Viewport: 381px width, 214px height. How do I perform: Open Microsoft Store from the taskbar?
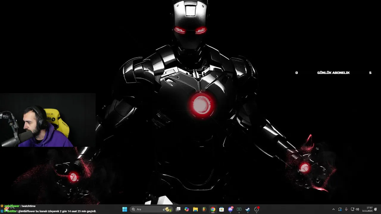pos(221,209)
